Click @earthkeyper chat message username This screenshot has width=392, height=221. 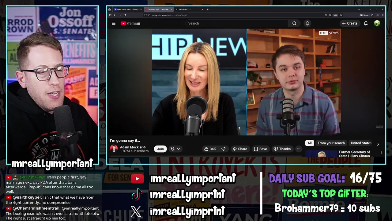coord(28,197)
